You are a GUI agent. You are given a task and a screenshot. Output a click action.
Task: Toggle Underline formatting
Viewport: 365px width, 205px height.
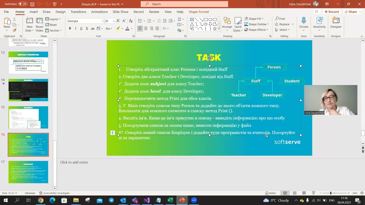coord(81,28)
